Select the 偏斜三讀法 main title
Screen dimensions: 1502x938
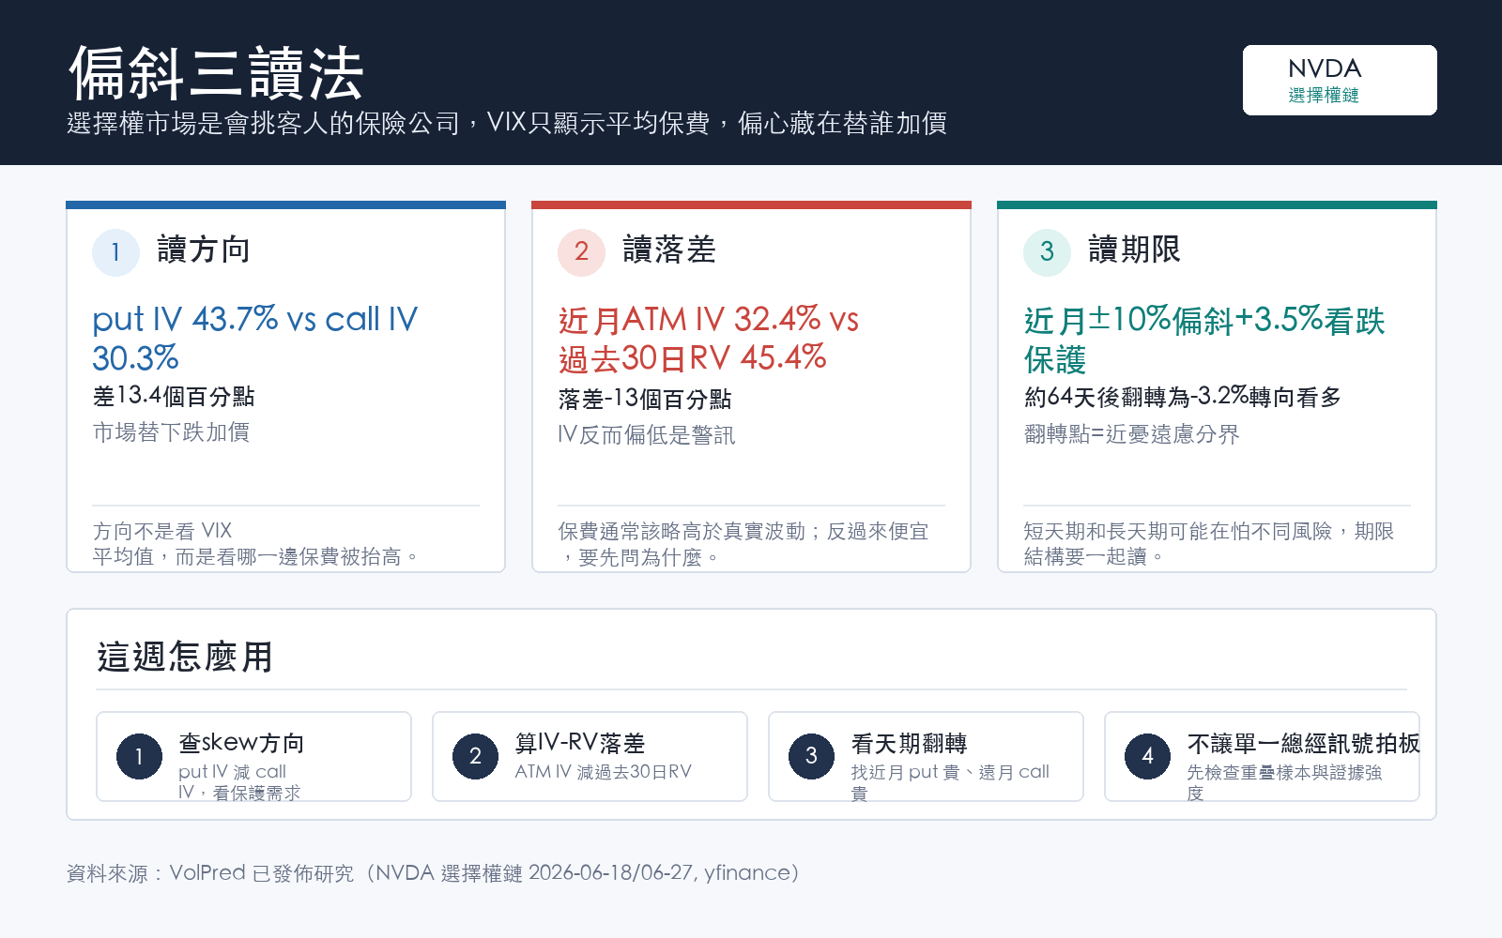point(216,73)
